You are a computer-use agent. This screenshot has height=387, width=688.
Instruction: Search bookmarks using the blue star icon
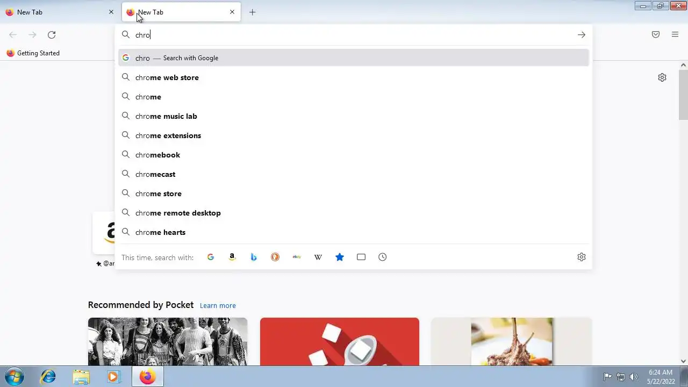coord(340,257)
